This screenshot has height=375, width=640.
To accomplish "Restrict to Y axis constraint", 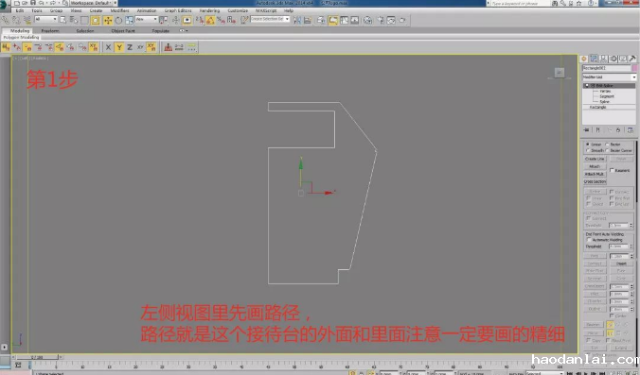I will coord(118,47).
